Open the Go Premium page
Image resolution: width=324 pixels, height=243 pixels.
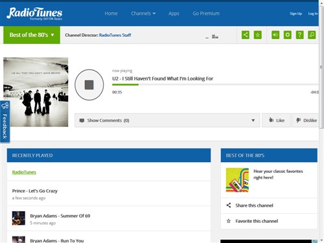[x=206, y=14]
